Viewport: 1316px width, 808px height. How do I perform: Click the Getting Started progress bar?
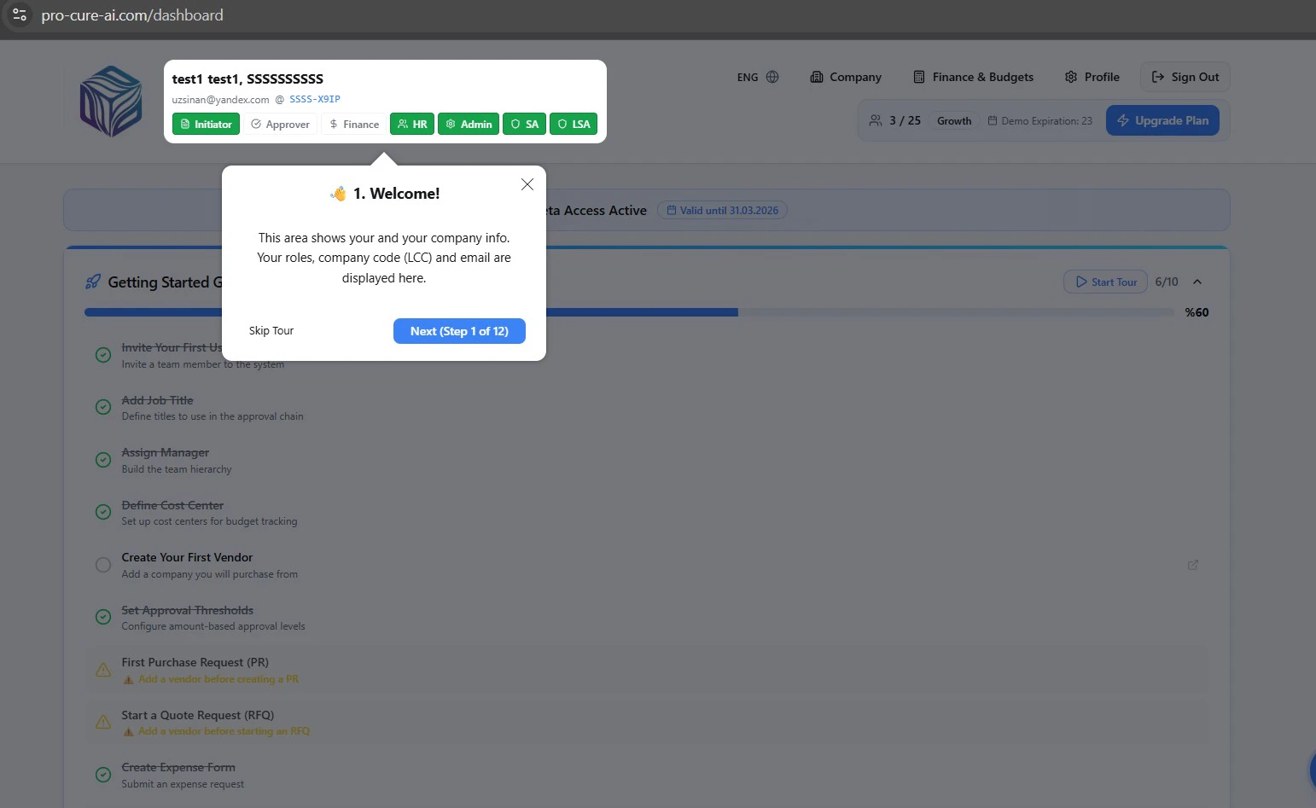(x=630, y=312)
